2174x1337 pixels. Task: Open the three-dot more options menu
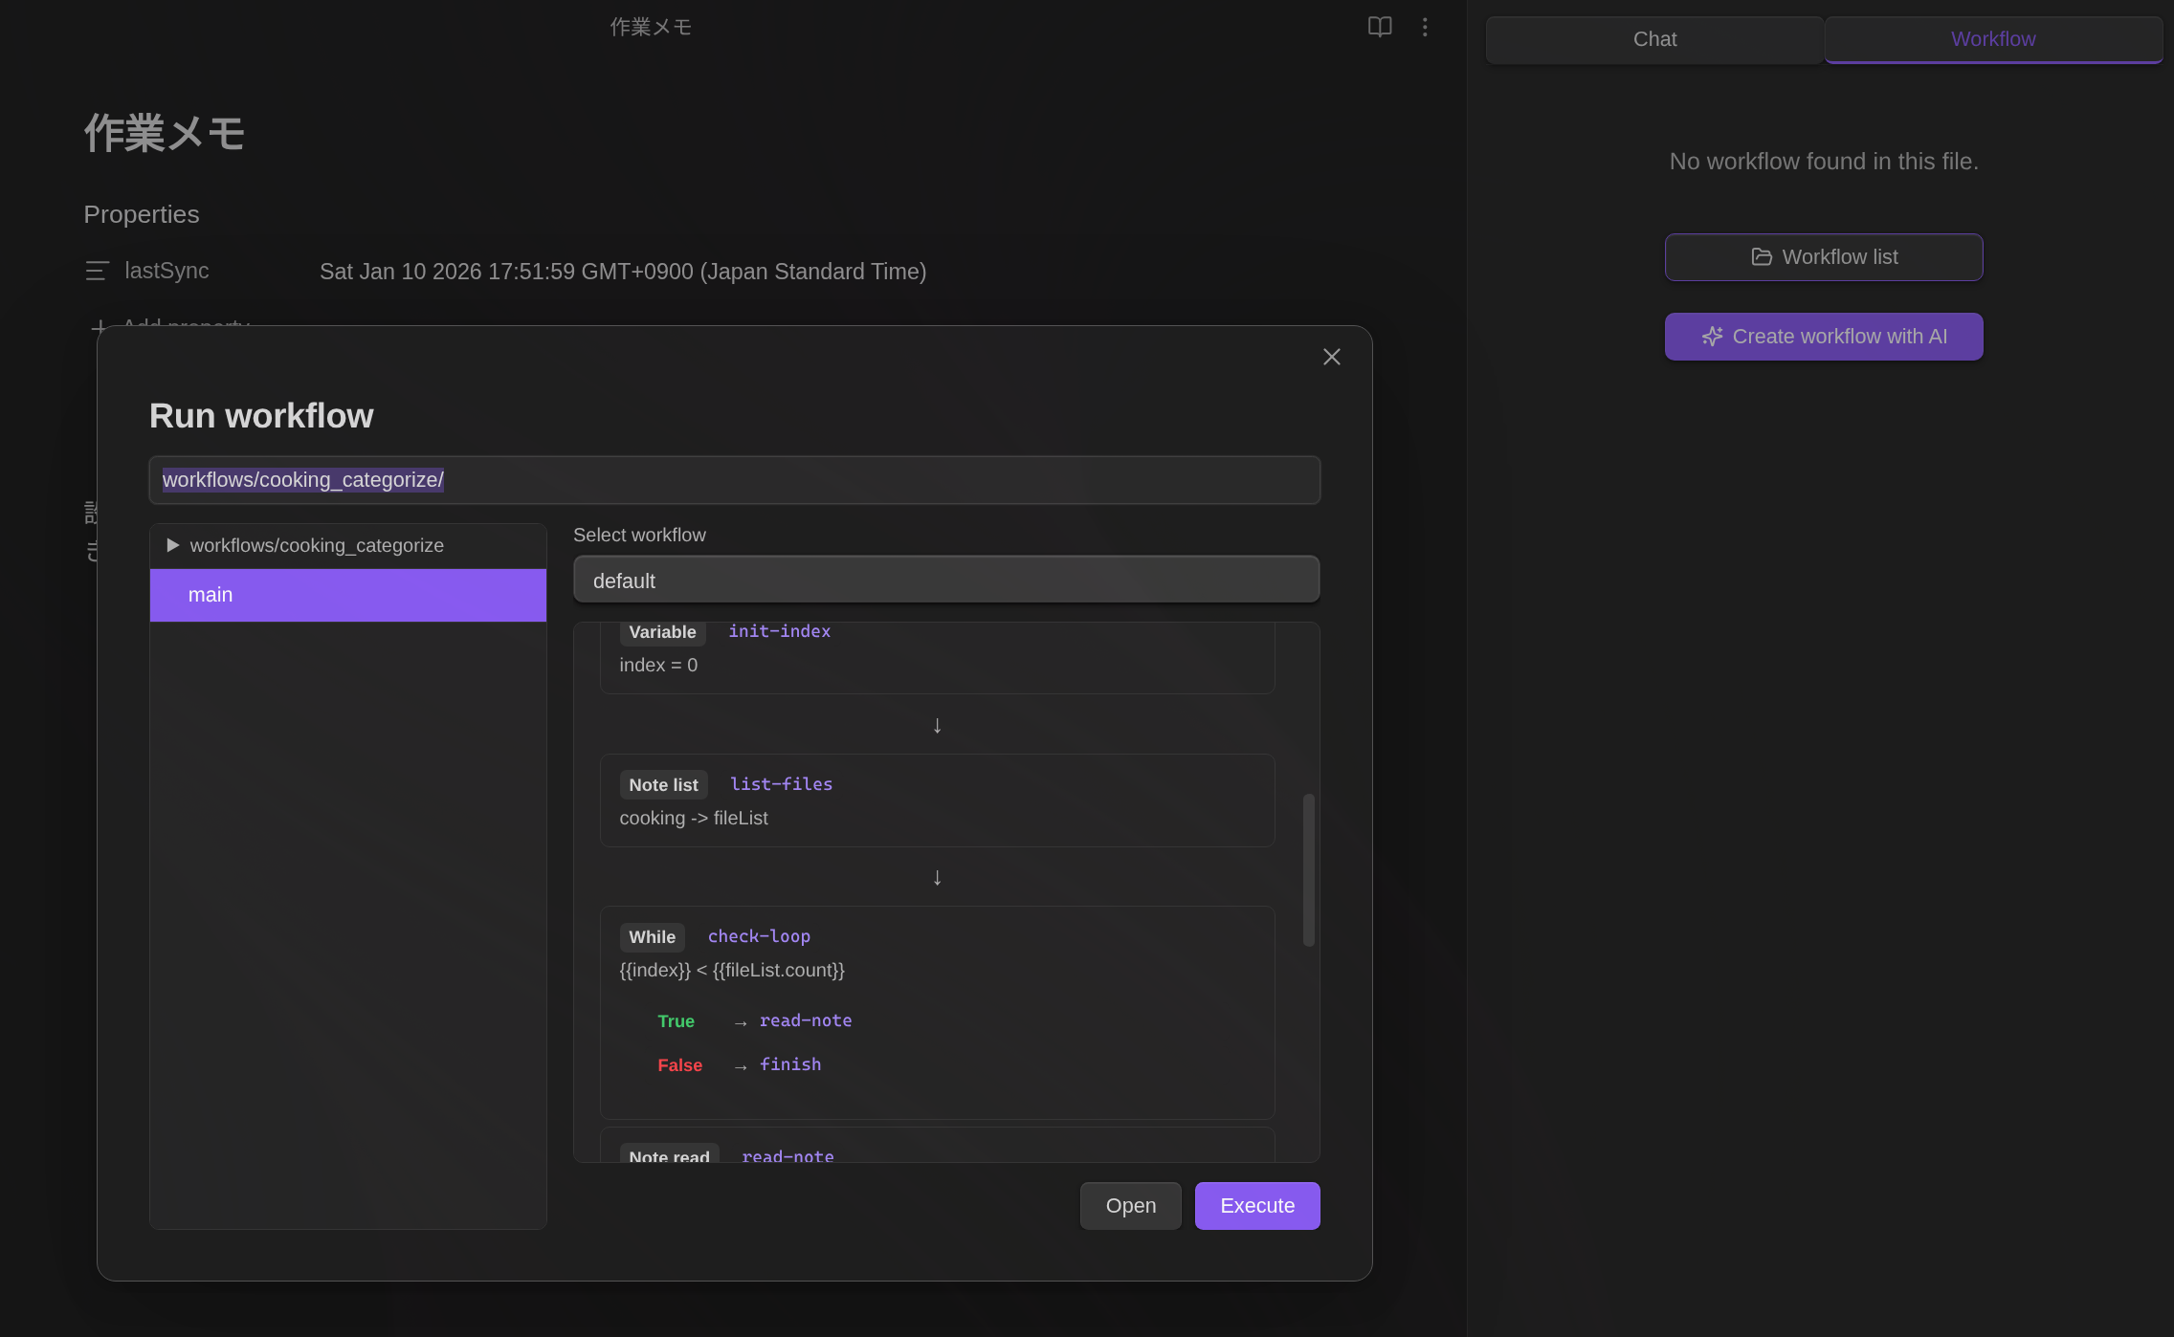1425,27
